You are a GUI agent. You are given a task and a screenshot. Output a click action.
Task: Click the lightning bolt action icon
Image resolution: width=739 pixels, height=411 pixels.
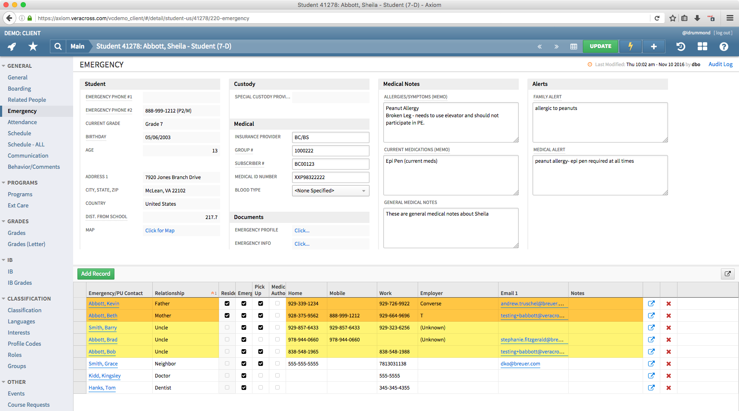pos(630,46)
